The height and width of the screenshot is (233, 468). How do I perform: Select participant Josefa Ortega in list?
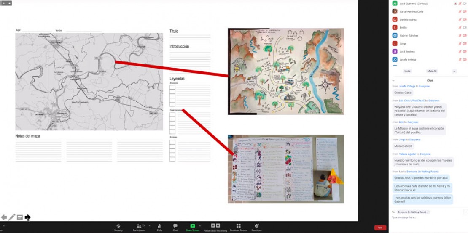coord(429,60)
